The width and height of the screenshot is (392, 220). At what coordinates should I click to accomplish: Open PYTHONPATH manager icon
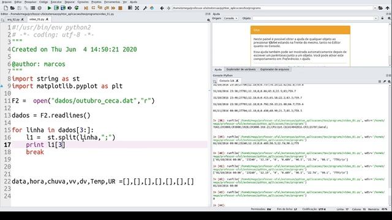152,8
